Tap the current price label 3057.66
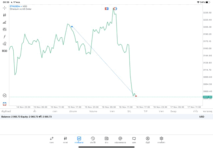The height and width of the screenshot is (149, 213). 207,97
